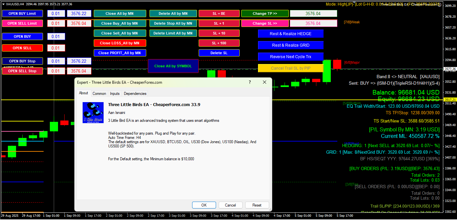The image size is (457, 220).
Task: Click Close Buy_All by MN
Action: coord(120,23)
